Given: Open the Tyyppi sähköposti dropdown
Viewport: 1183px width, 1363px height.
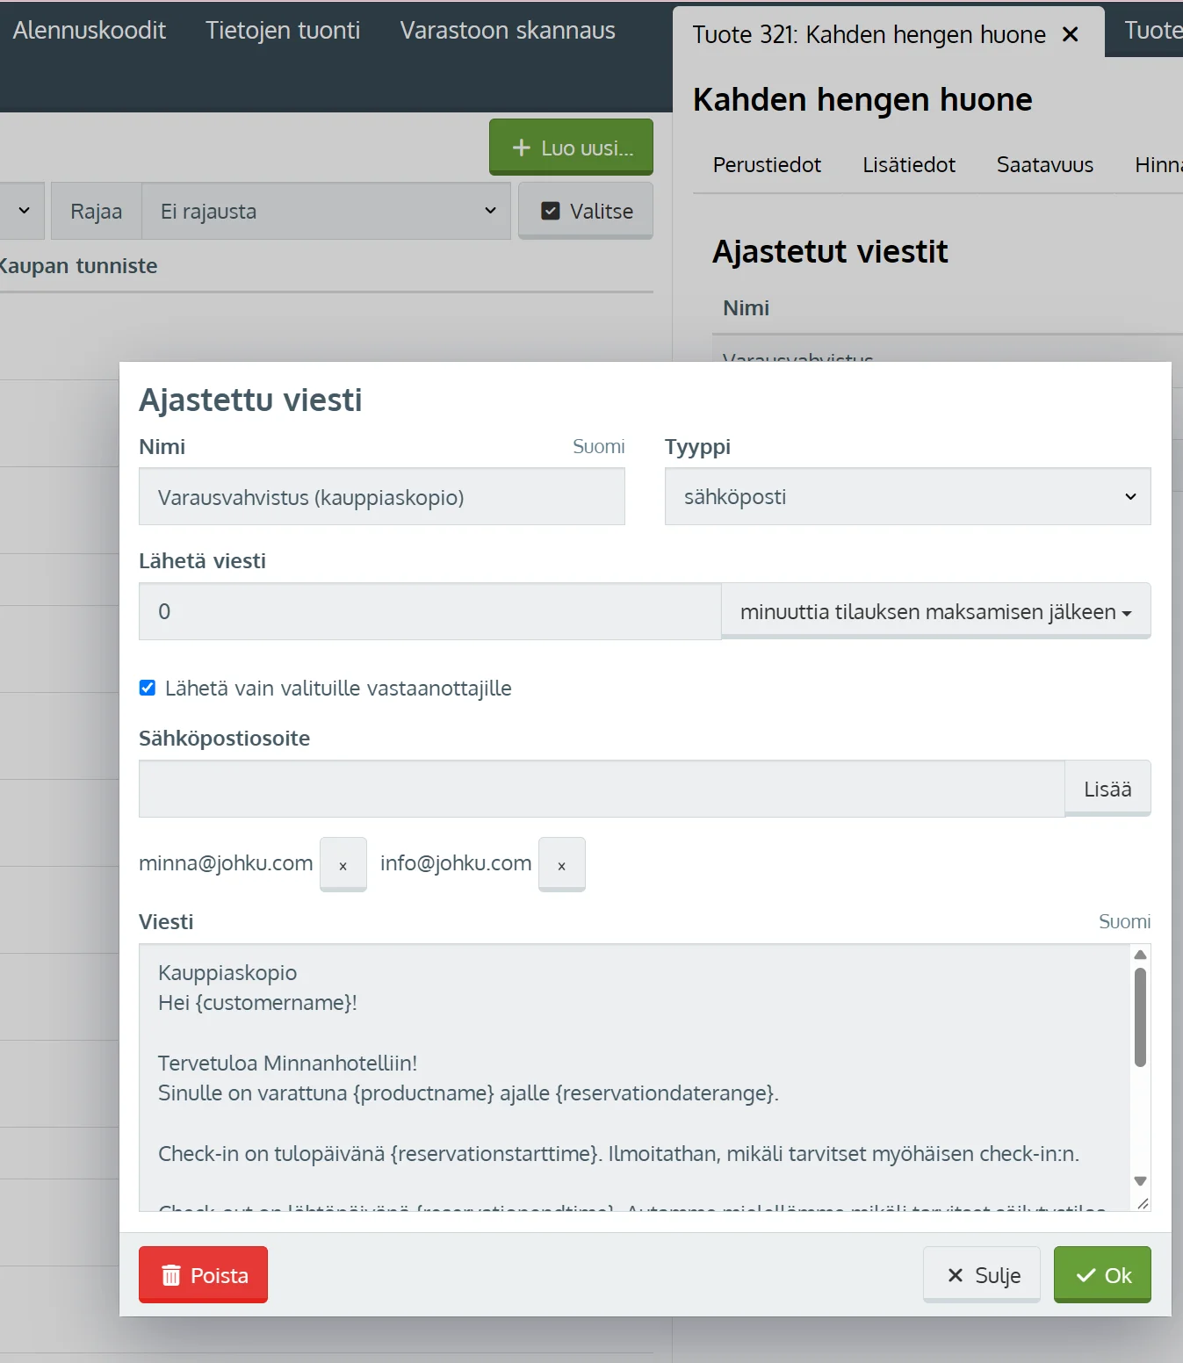Looking at the screenshot, I should 907,497.
